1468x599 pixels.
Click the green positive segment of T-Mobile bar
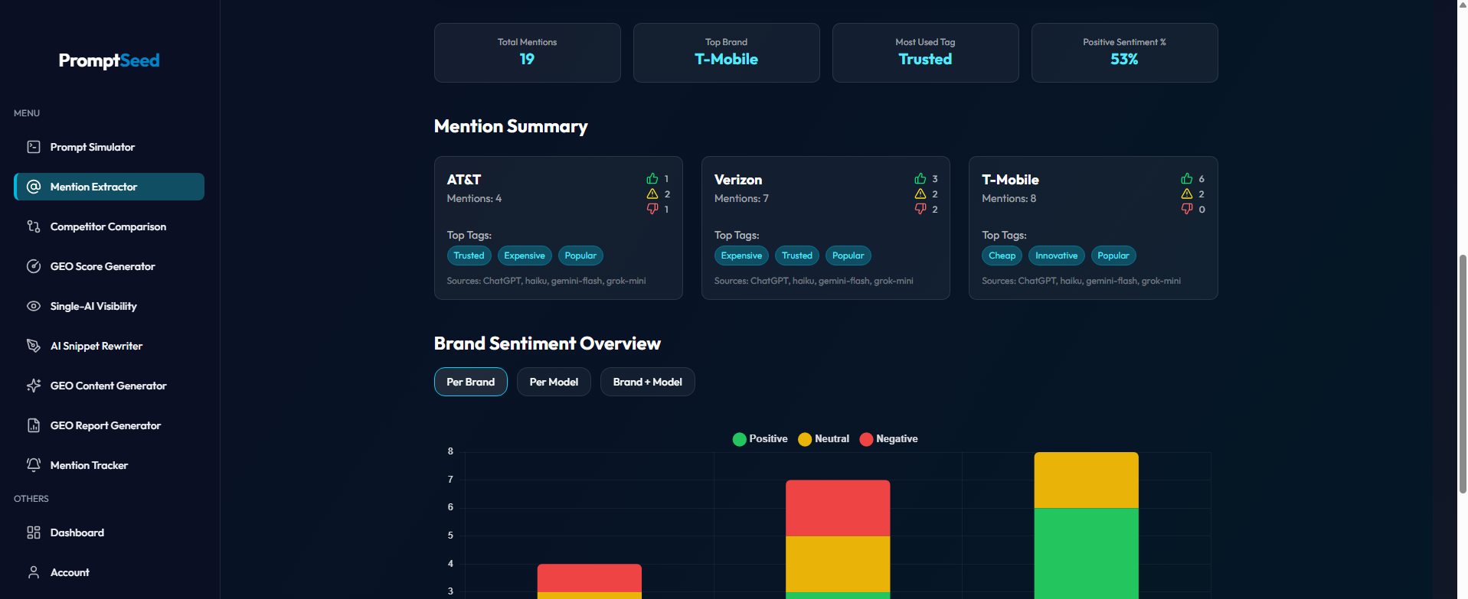coord(1086,553)
